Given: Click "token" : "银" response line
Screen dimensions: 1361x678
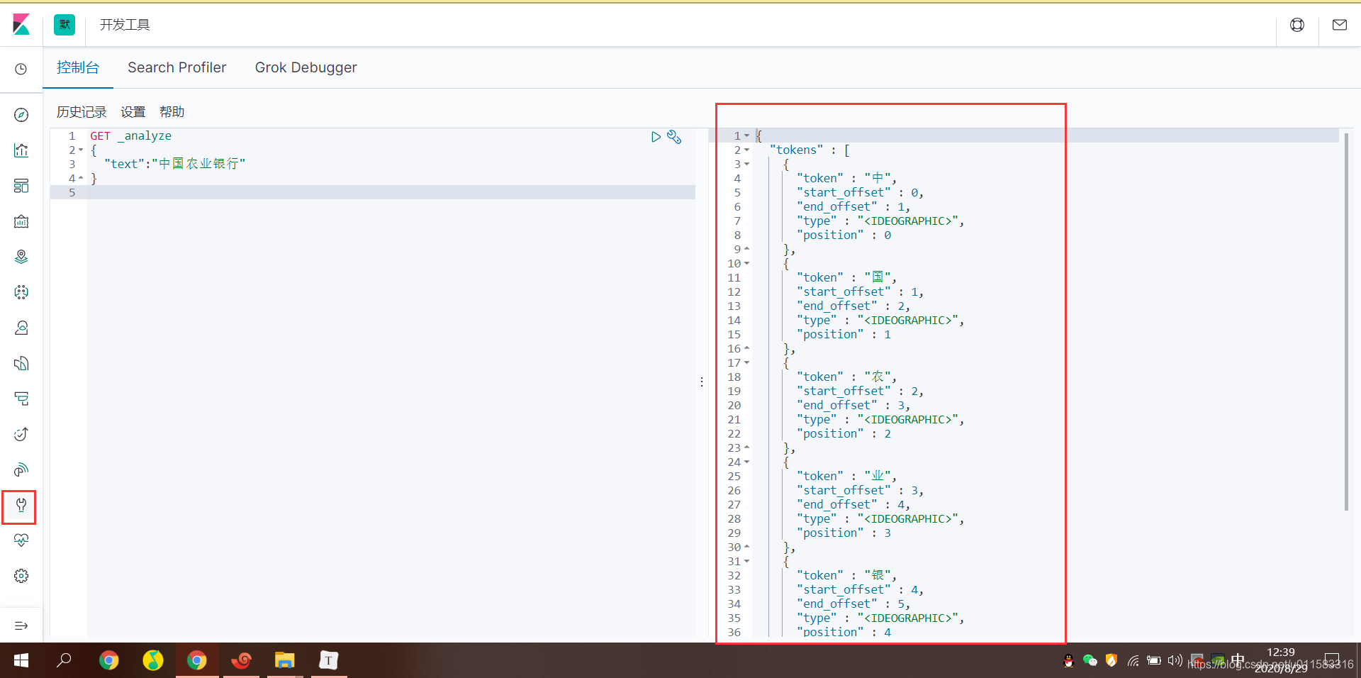Looking at the screenshot, I should pos(846,575).
